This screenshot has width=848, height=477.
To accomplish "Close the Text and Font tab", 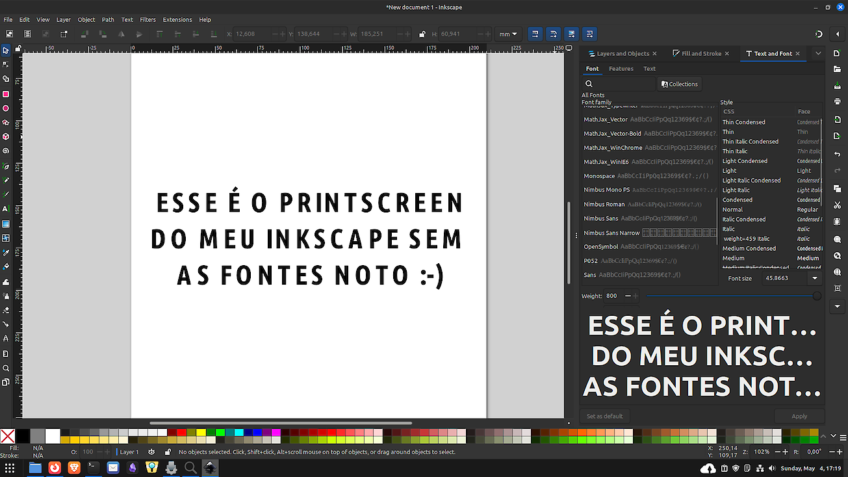I will click(x=798, y=53).
